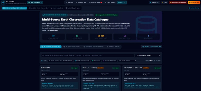Open the Search button in the header
This screenshot has height=91, width=201.
click(154, 2)
